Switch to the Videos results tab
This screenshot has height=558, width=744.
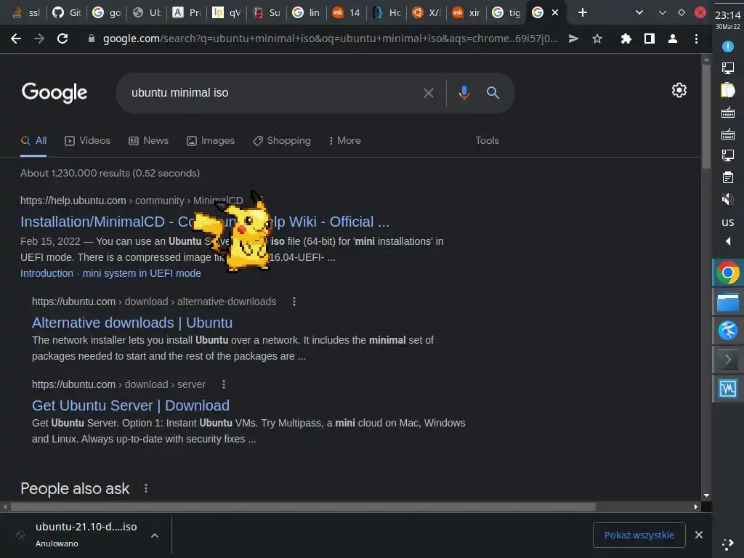coord(88,140)
